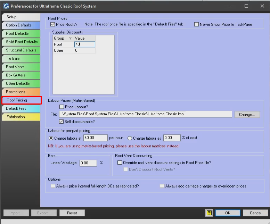Enable Always add carriage charges option
Image resolution: width=270 pixels, height=224 pixels.
[162, 186]
